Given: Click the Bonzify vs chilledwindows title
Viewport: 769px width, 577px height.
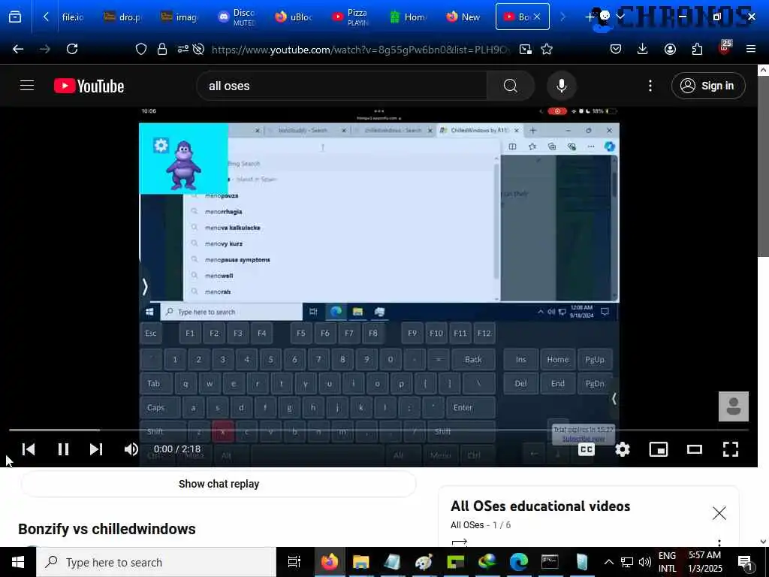Looking at the screenshot, I should coord(107,529).
